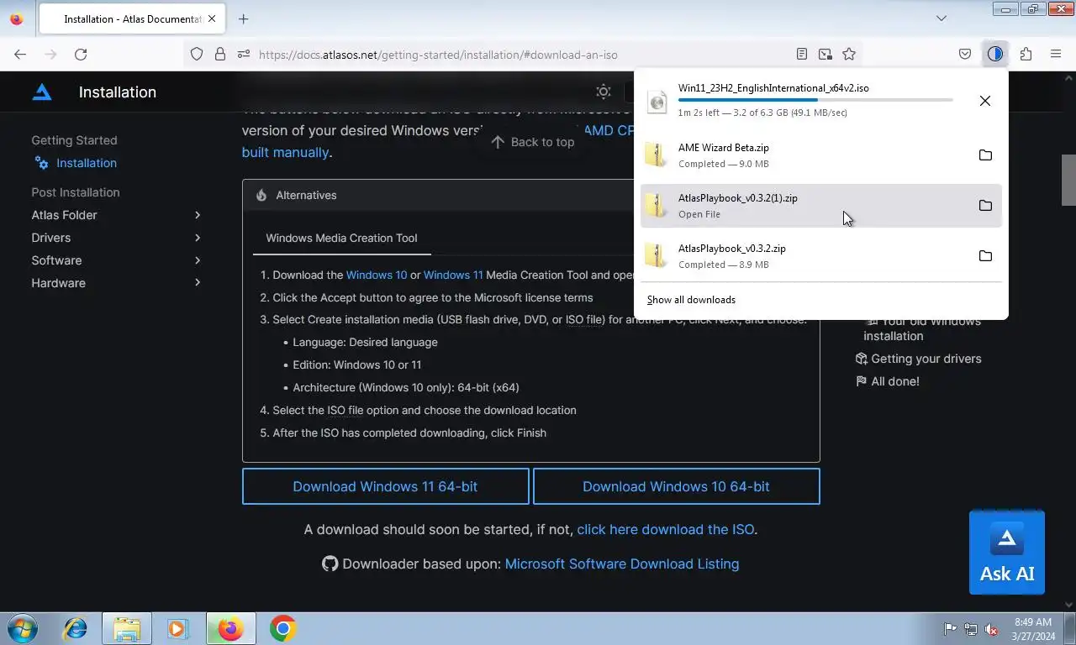This screenshot has width=1076, height=645.
Task: Click the taskbar clock showing 8:49 AM
Action: (x=1033, y=629)
